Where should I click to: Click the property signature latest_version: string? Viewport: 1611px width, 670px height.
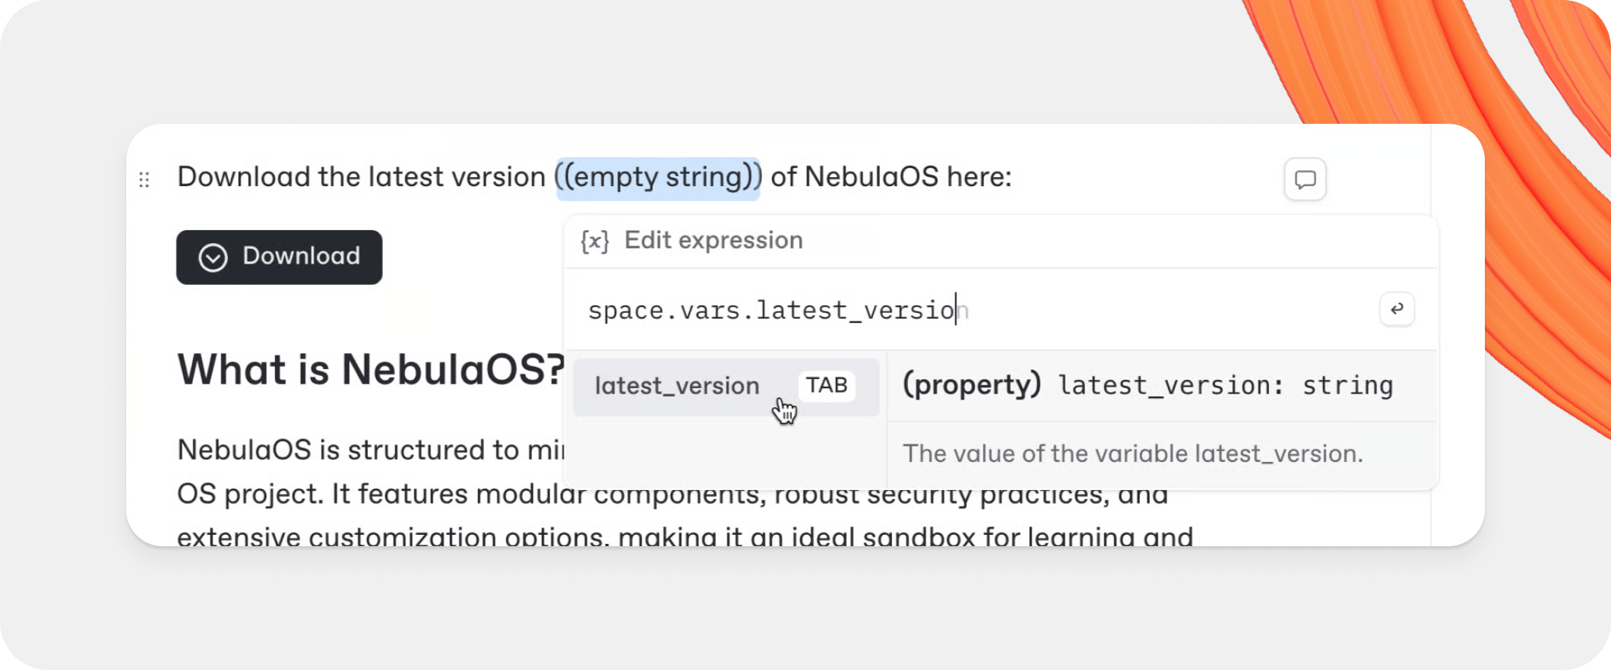(x=1147, y=384)
